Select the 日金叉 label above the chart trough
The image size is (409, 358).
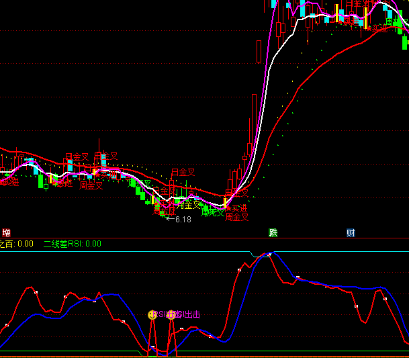[x=183, y=173]
